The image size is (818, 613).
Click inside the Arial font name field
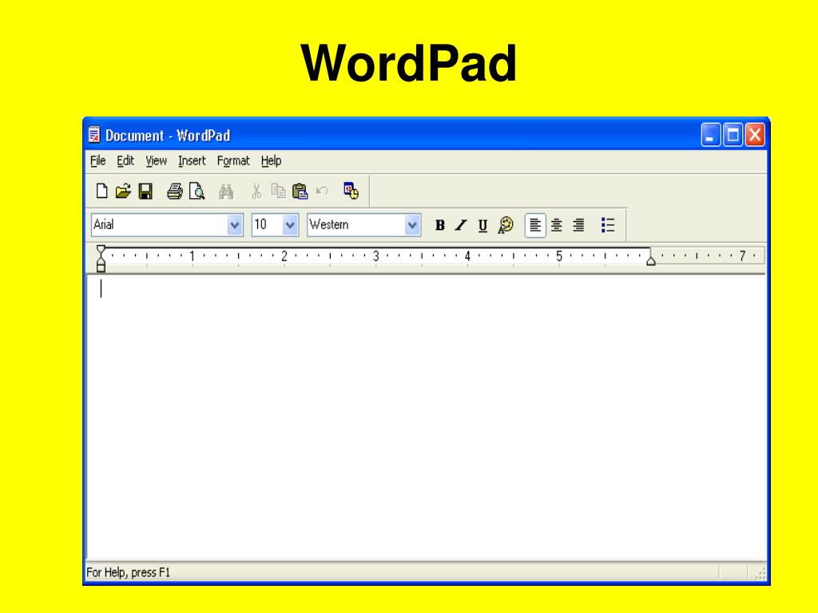coord(160,225)
